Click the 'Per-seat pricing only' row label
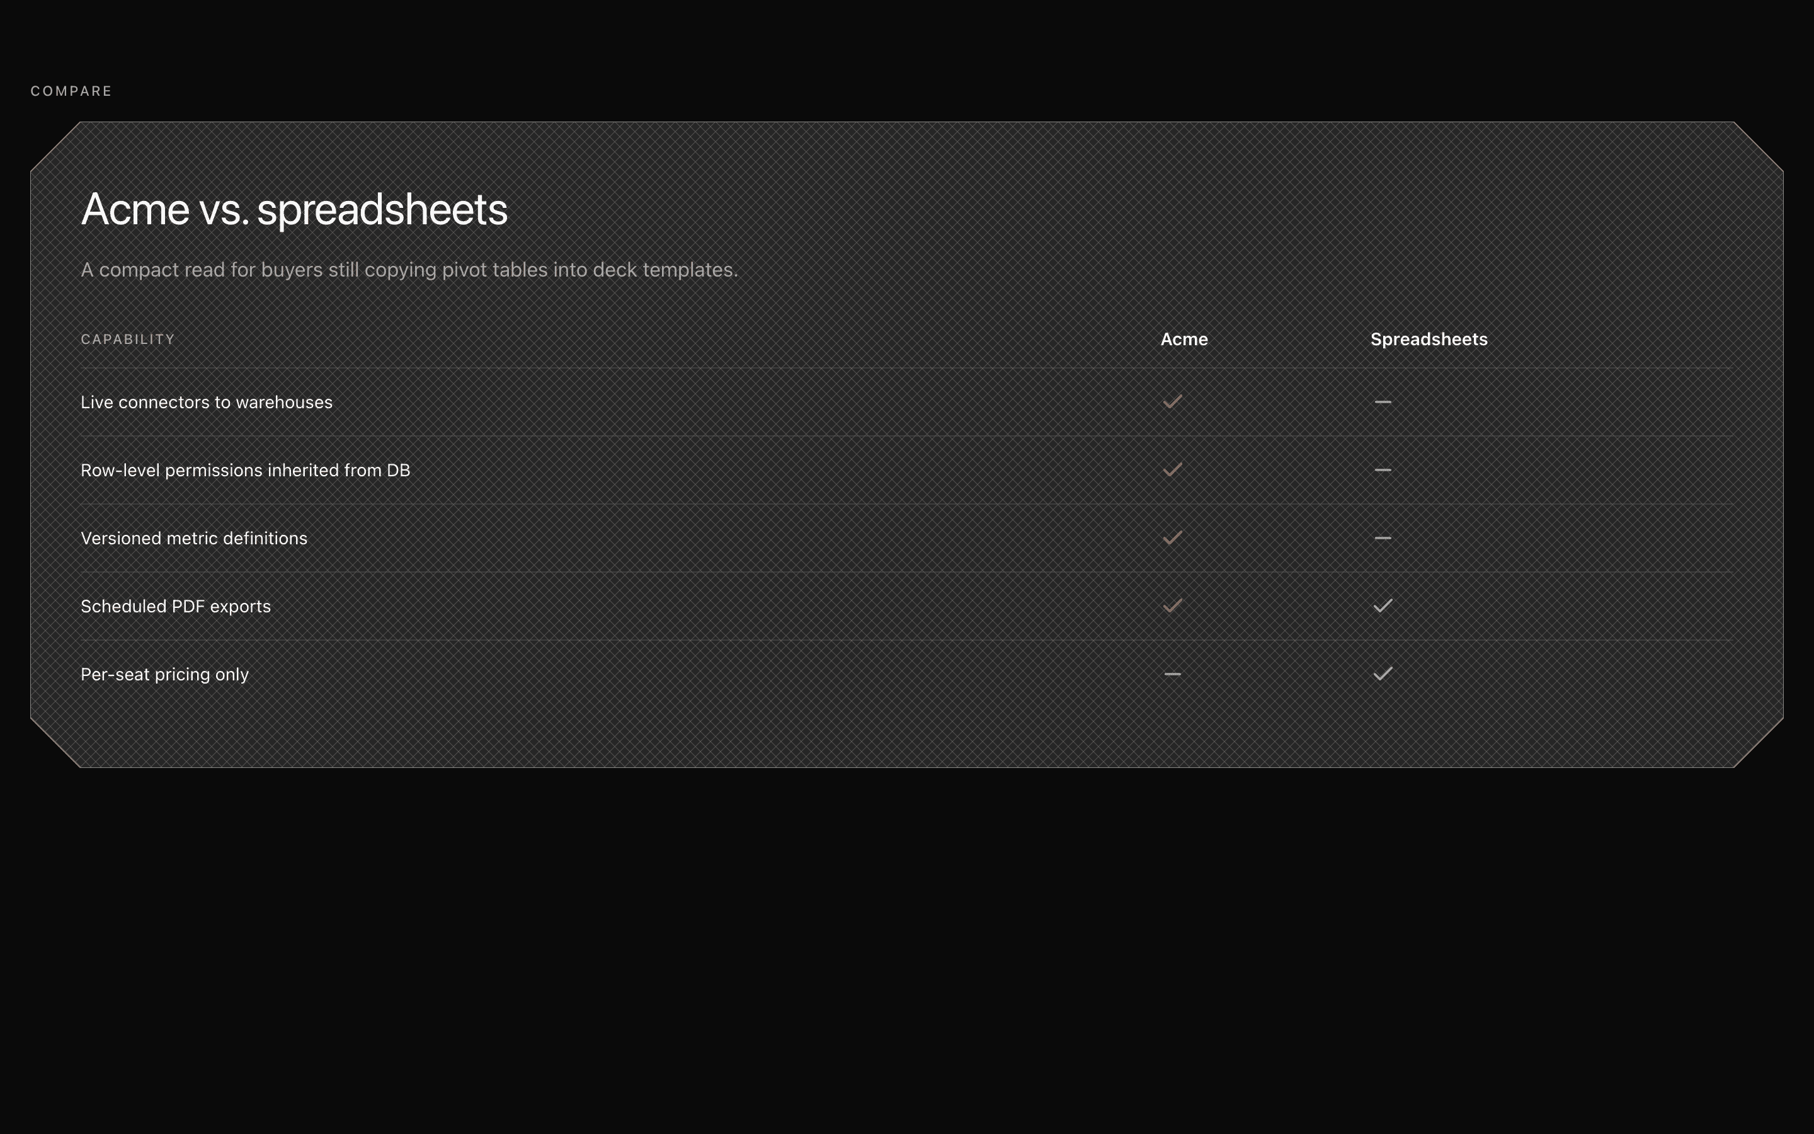The image size is (1814, 1134). 164,675
